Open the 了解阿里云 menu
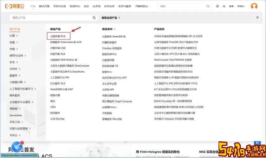266x158 pixels. pos(141,6)
